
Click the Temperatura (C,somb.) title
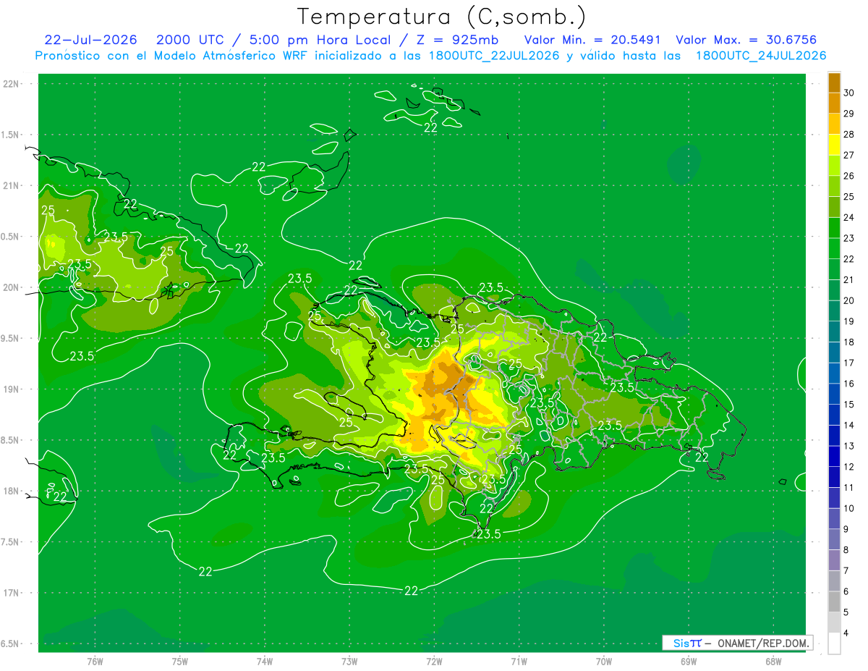coord(442,17)
